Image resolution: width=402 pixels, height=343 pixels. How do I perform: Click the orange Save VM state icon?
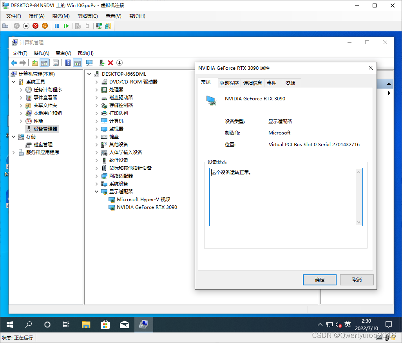[45, 26]
